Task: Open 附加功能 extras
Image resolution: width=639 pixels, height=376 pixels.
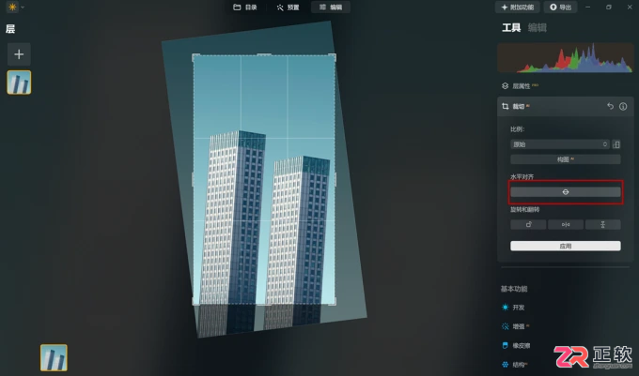Action: click(517, 8)
